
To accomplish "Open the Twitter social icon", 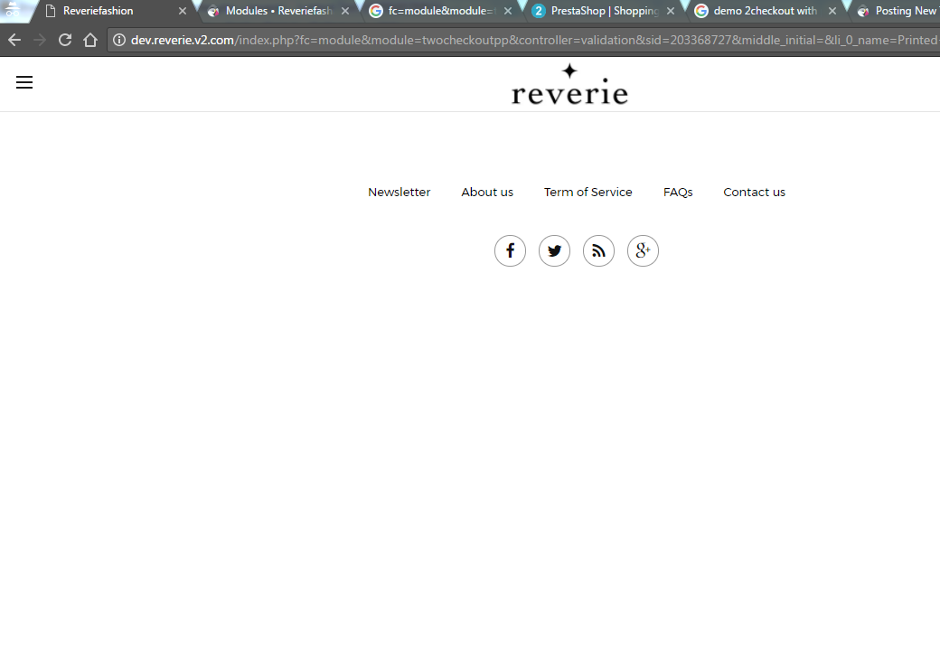I will click(555, 250).
